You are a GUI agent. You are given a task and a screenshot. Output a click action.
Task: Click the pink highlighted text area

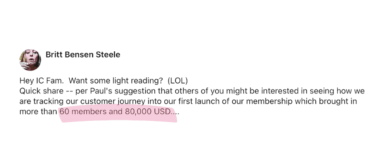point(118,114)
